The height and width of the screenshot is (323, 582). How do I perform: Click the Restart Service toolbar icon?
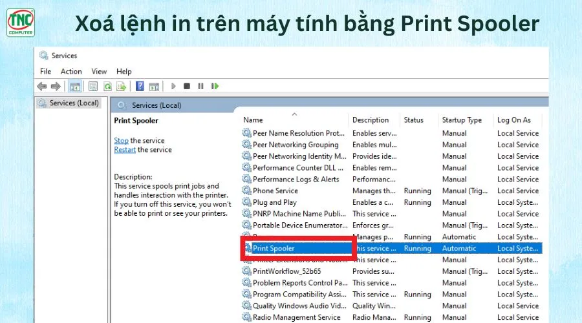click(x=215, y=87)
